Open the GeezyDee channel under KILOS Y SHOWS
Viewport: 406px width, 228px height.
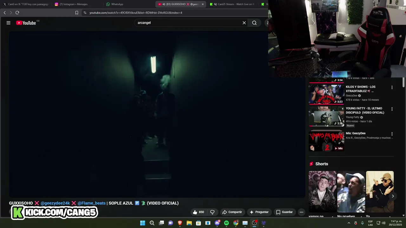(x=351, y=96)
